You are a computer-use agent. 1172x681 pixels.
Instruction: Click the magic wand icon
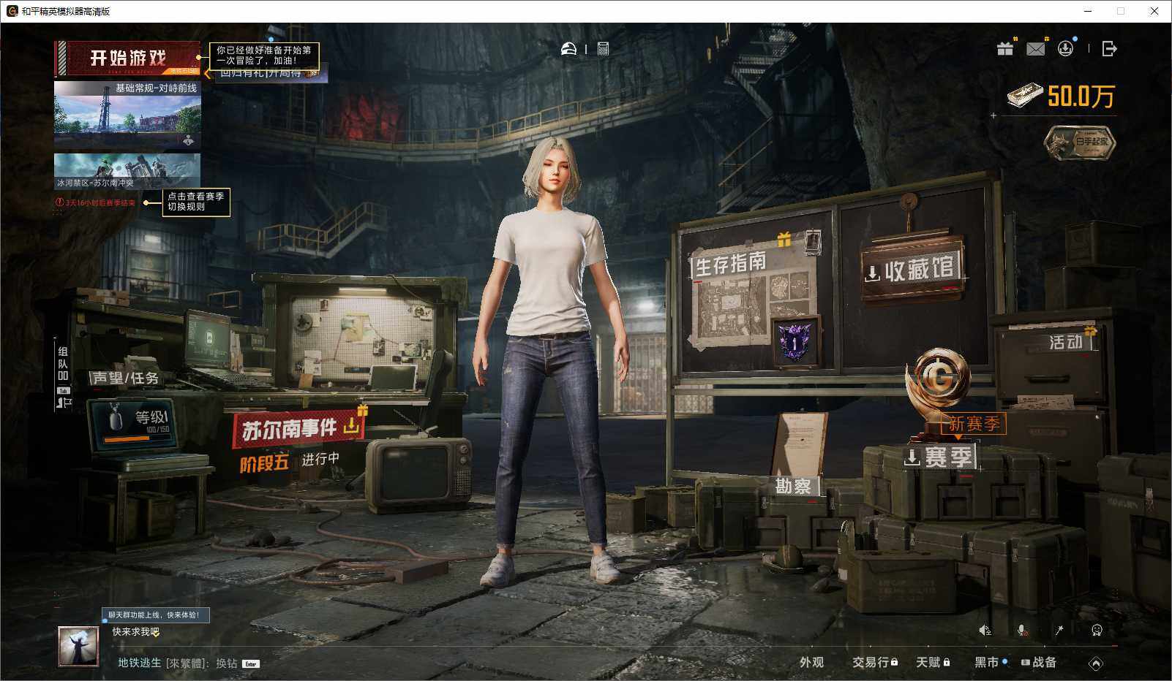[1059, 631]
